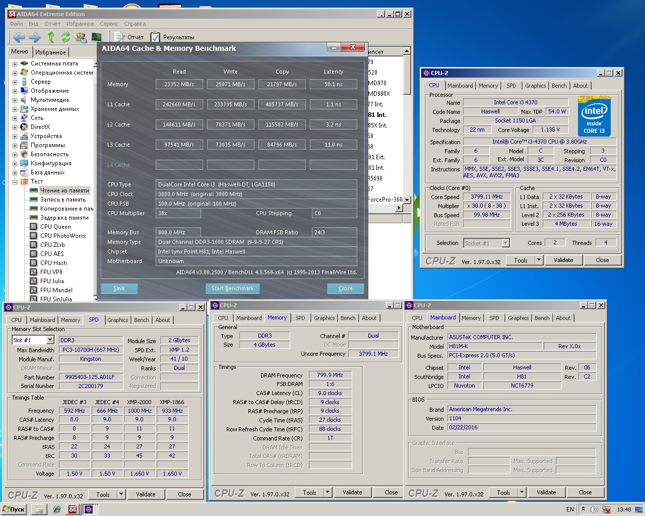Screen dimensions: 645x516
Task: Click the users icon in AIDA64 toolbar
Action: [81, 37]
